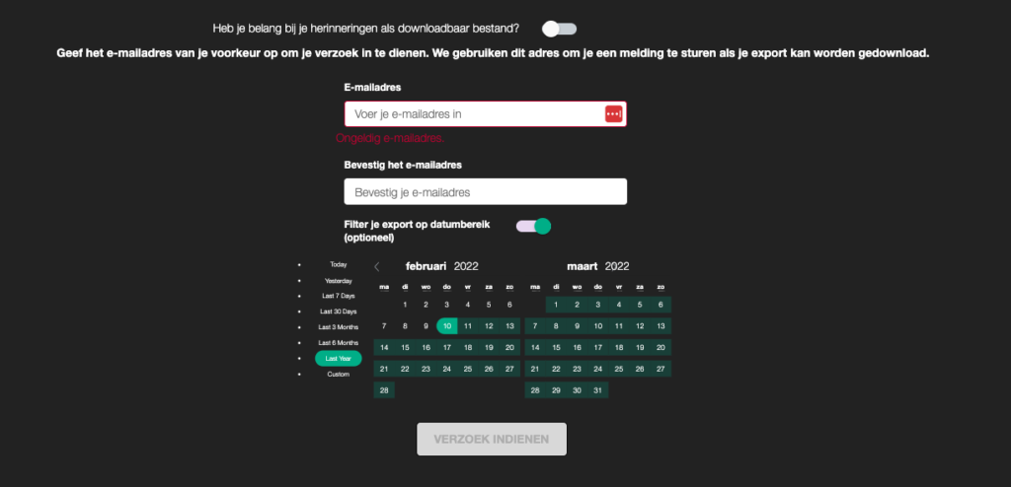
Task: Select the Last 6 Months range
Action: click(x=339, y=343)
